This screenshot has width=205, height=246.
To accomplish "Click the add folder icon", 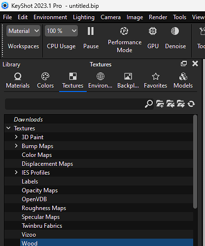I will point(160,104).
